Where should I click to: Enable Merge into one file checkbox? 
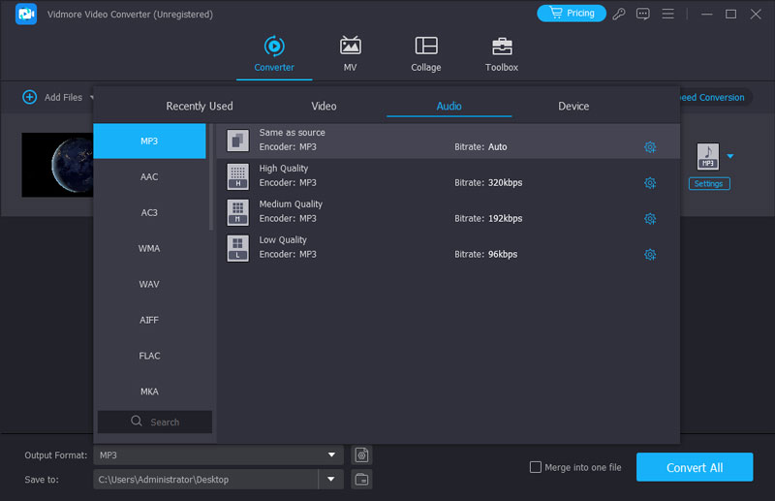536,467
